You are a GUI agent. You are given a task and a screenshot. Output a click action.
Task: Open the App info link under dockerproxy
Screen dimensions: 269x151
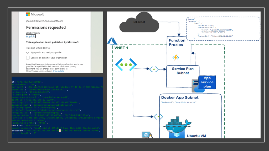click(31, 36)
